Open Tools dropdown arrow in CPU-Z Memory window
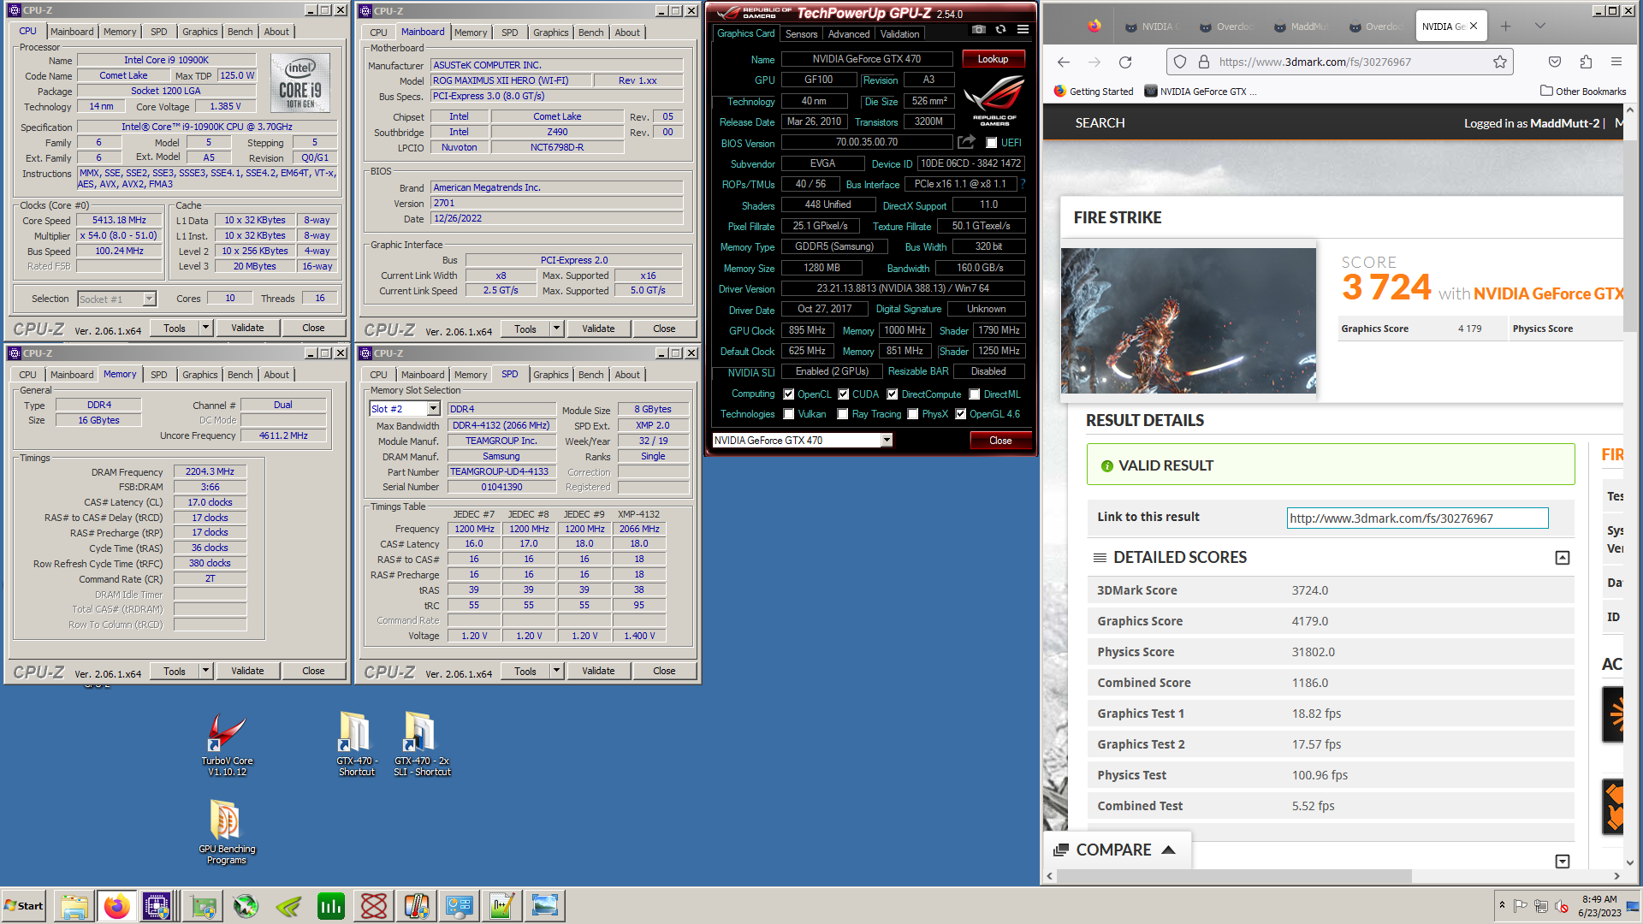 tap(205, 671)
